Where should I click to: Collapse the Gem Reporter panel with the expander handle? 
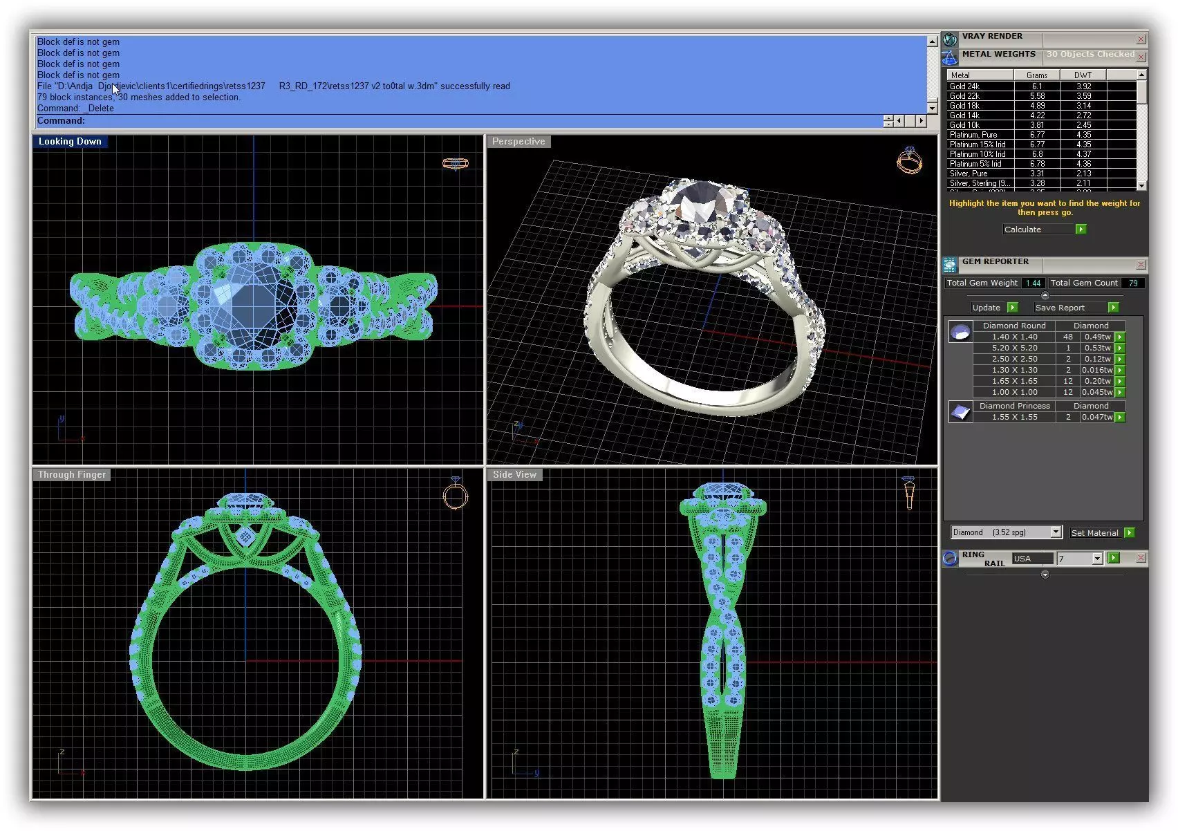coord(1045,295)
